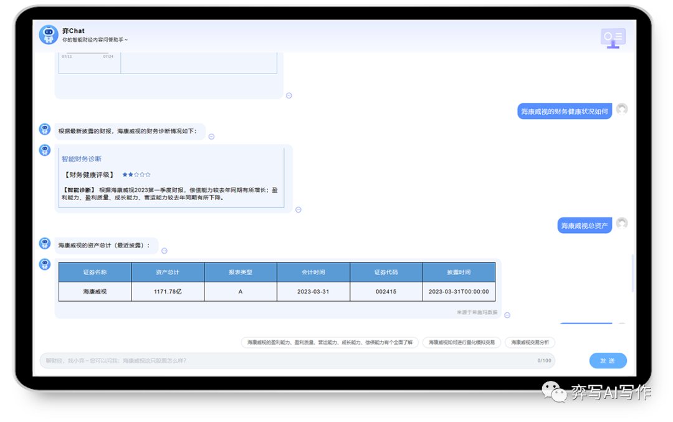
Task: Click user avatar beside 海康威视的财务健康状况如何 message
Action: [x=621, y=109]
